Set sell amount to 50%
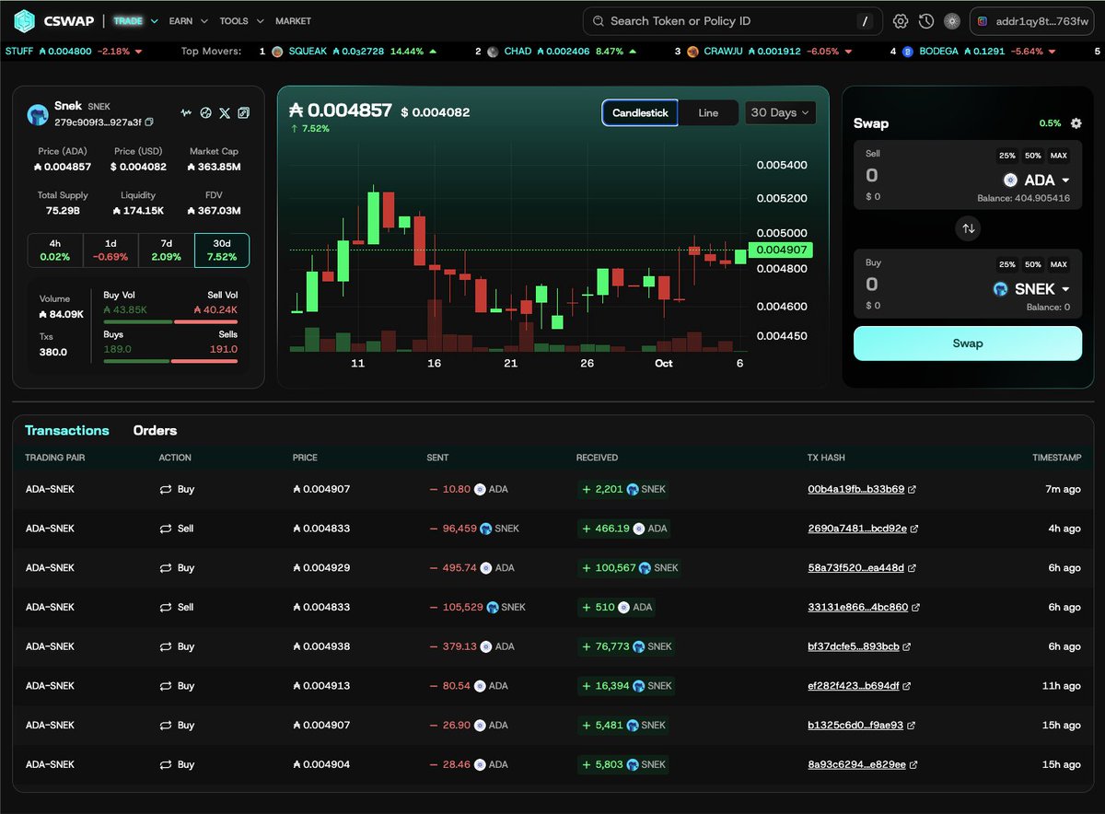The image size is (1105, 814). click(1033, 156)
